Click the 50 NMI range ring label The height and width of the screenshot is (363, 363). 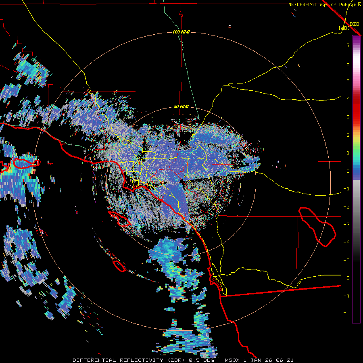[x=181, y=106]
